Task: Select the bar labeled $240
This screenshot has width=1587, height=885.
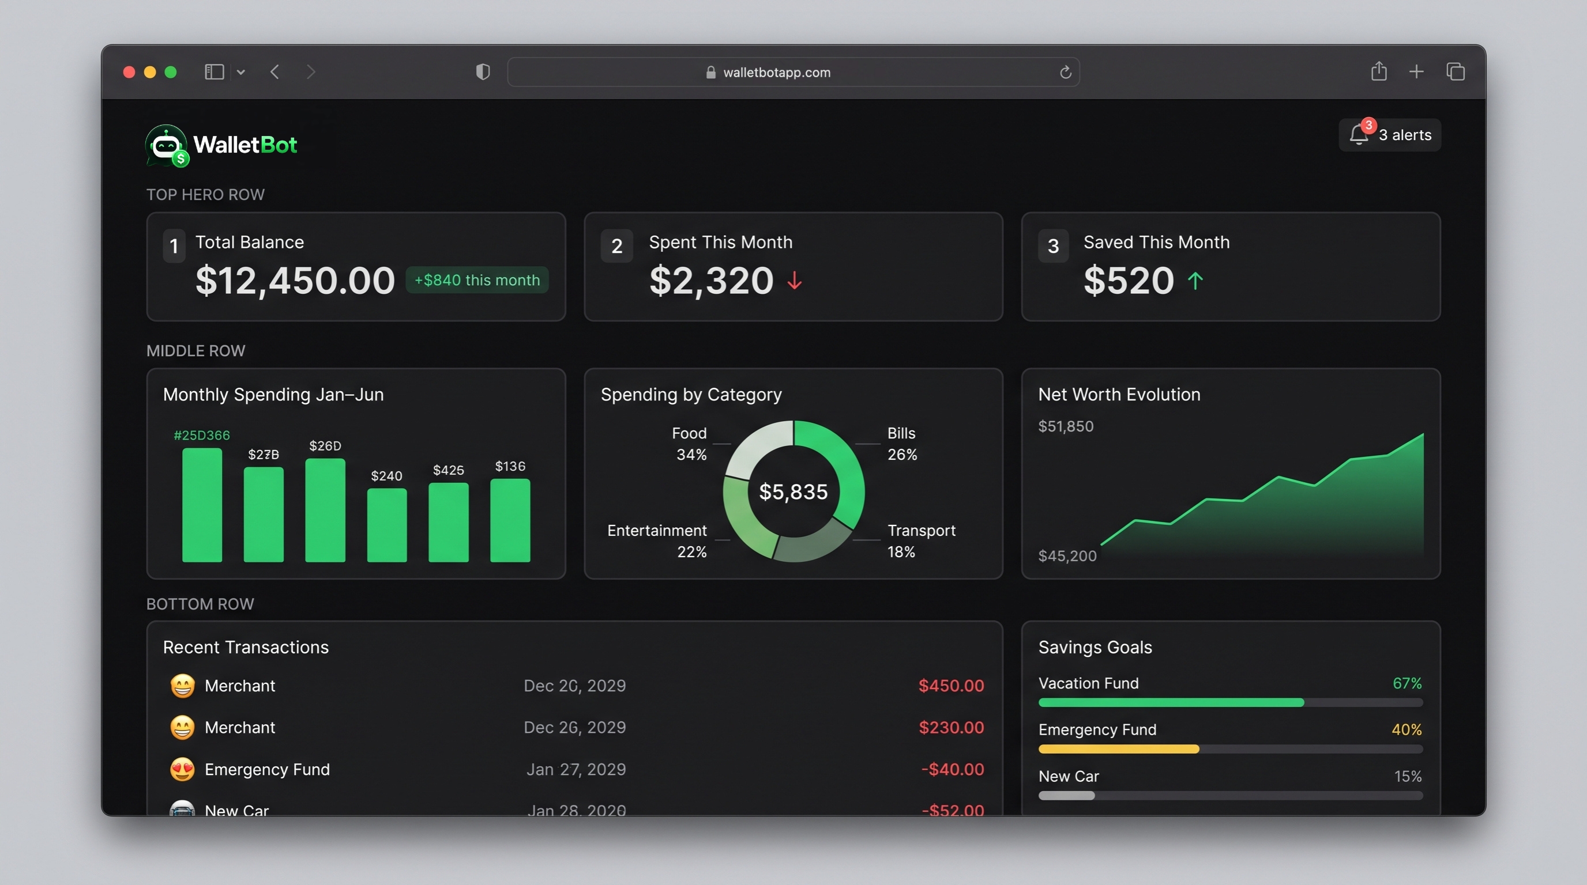Action: click(387, 525)
